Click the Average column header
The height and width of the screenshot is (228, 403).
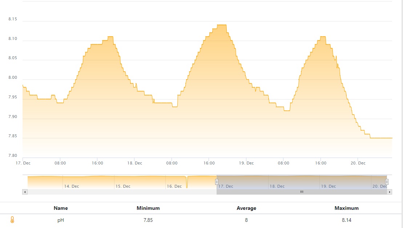(x=246, y=208)
